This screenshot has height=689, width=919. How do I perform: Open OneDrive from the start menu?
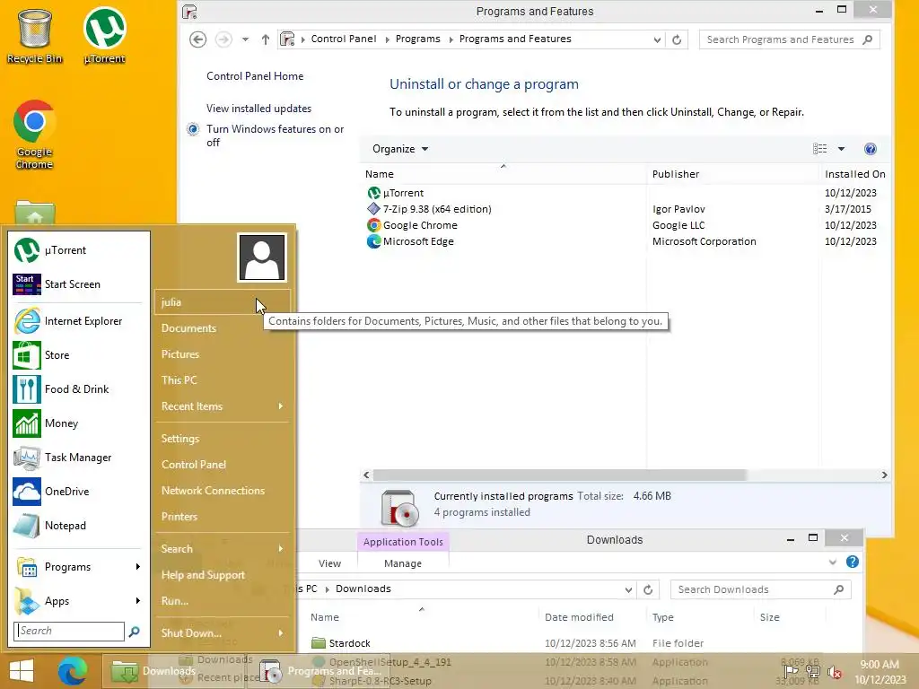[79, 491]
